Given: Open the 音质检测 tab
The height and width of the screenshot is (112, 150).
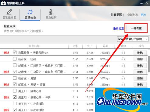Looking at the screenshot, I should click(51, 14).
